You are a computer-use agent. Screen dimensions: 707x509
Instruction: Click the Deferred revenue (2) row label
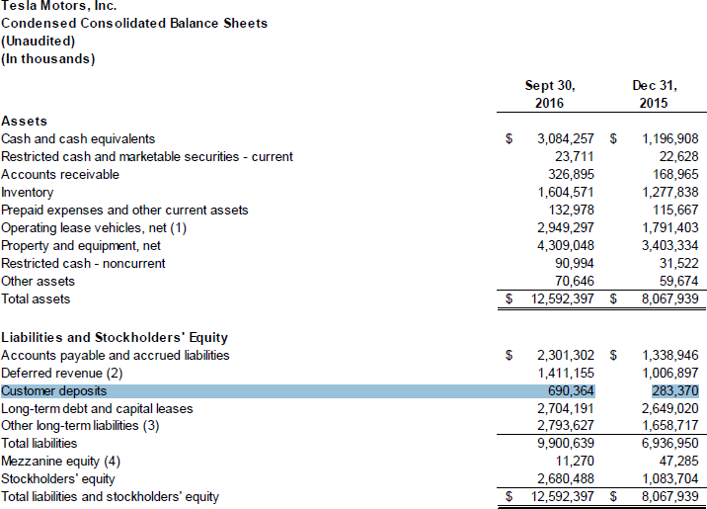(61, 373)
